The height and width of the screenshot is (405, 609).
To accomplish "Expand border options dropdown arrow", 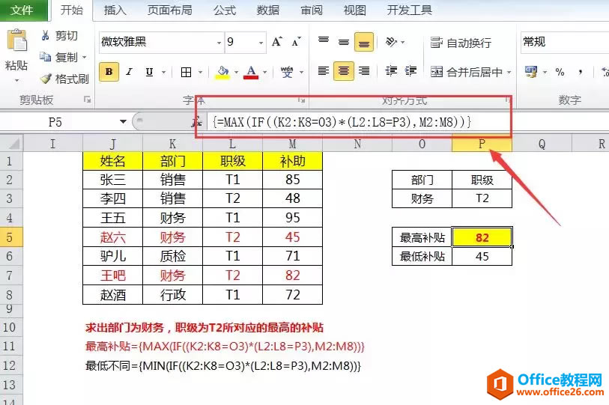I will (201, 72).
